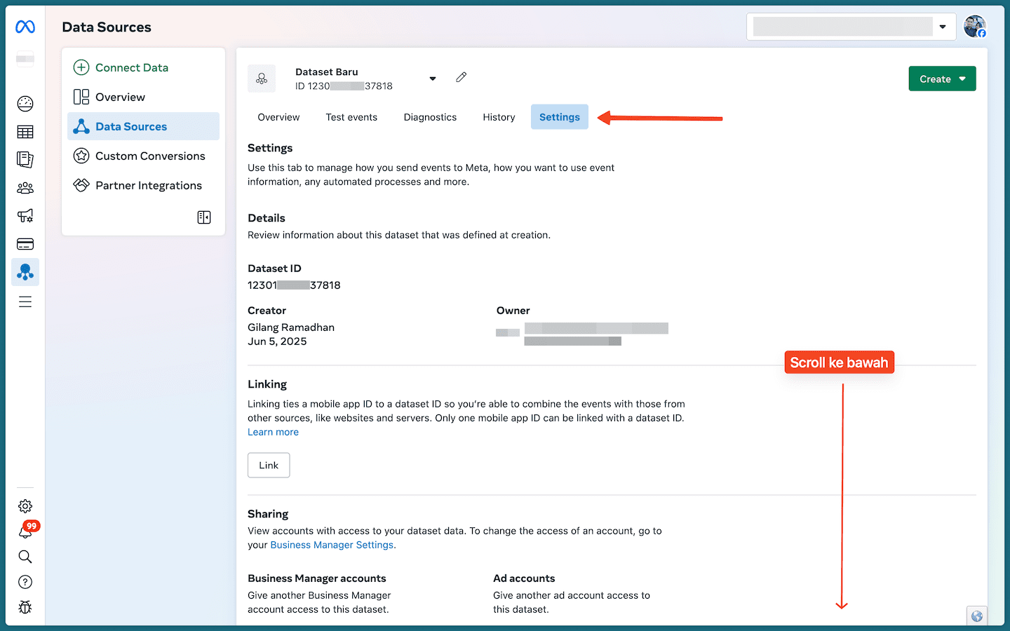The image size is (1010, 631).
Task: Click the Link button under Linking
Action: coord(269,465)
